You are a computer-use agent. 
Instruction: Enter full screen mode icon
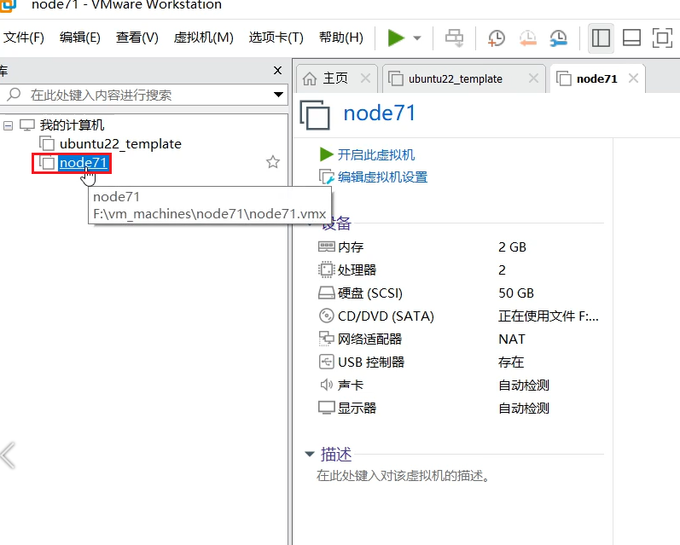tap(662, 38)
